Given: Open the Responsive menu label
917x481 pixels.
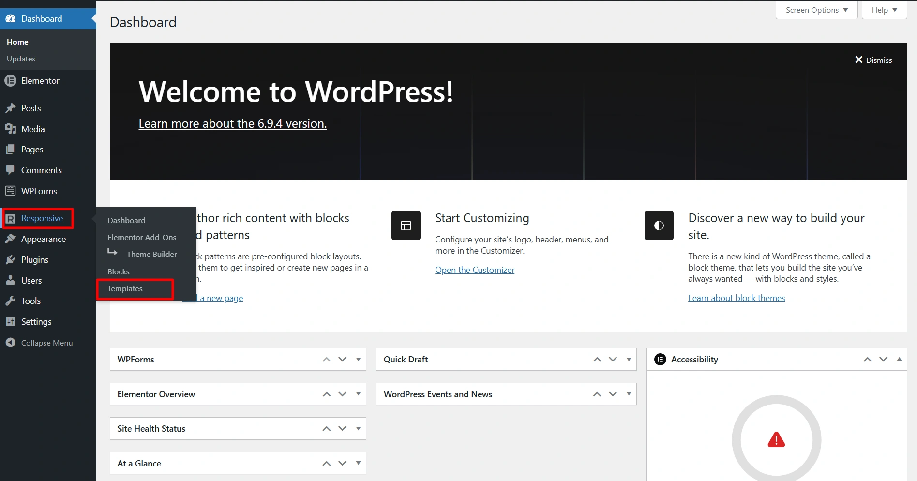Looking at the screenshot, I should pyautogui.click(x=42, y=218).
